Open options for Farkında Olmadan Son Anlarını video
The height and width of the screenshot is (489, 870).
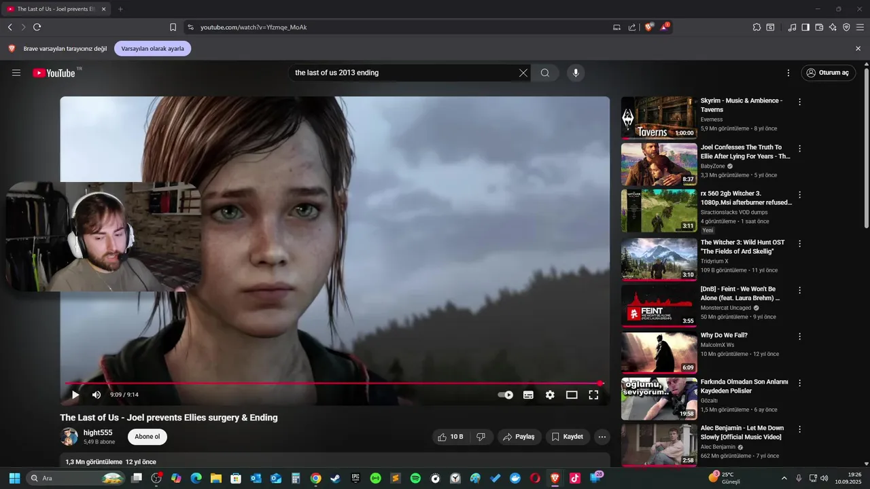(x=800, y=383)
